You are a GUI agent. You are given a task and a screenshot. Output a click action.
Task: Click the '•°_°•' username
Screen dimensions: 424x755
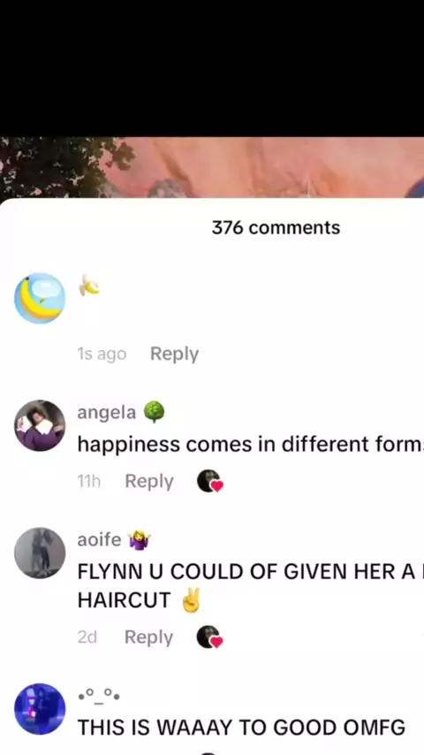pos(99,697)
